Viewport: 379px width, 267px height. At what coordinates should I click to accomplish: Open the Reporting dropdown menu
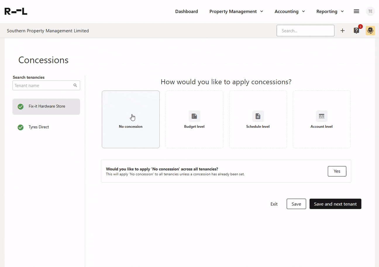click(x=330, y=11)
